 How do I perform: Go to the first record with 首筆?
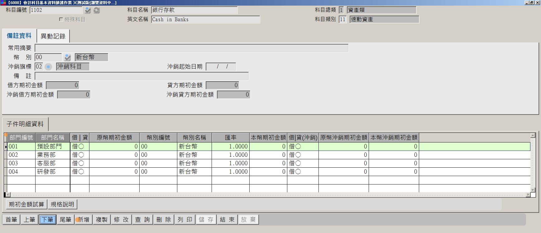tap(11, 220)
